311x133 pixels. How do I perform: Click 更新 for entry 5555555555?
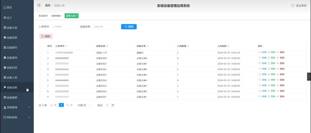pyautogui.click(x=271, y=74)
